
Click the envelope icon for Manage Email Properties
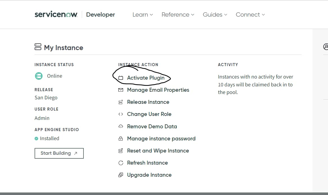coord(121,90)
